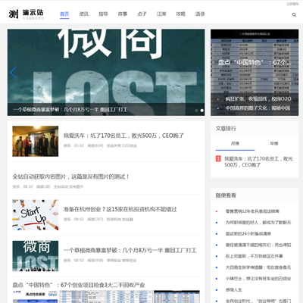The width and height of the screenshot is (303, 303).
Task: Open article 全站自动获取内容图片 test post
Action: click(x=70, y=176)
